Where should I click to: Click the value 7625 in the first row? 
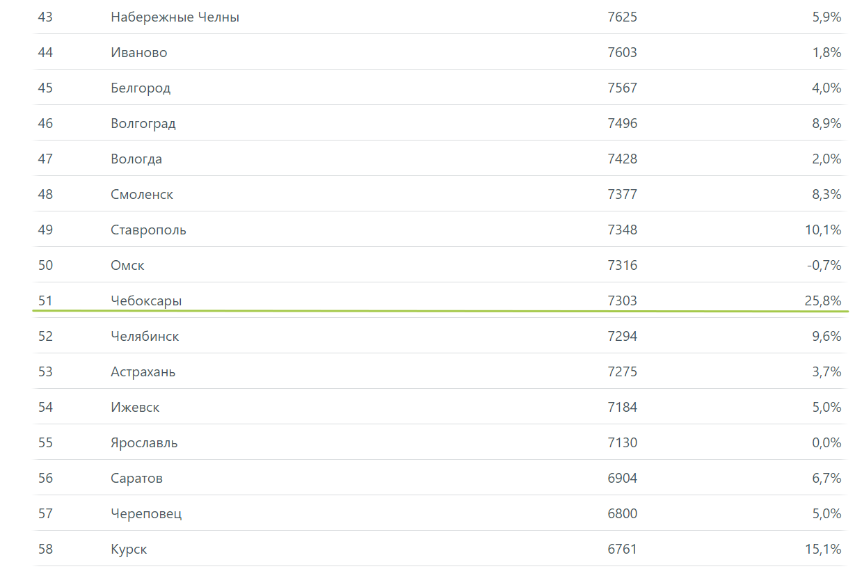pyautogui.click(x=622, y=17)
